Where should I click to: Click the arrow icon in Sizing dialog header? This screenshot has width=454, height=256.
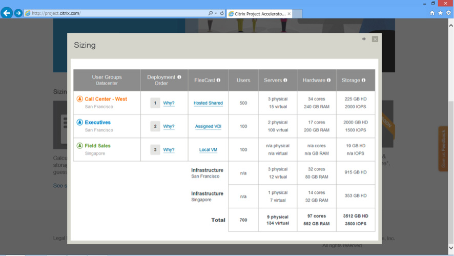point(364,39)
